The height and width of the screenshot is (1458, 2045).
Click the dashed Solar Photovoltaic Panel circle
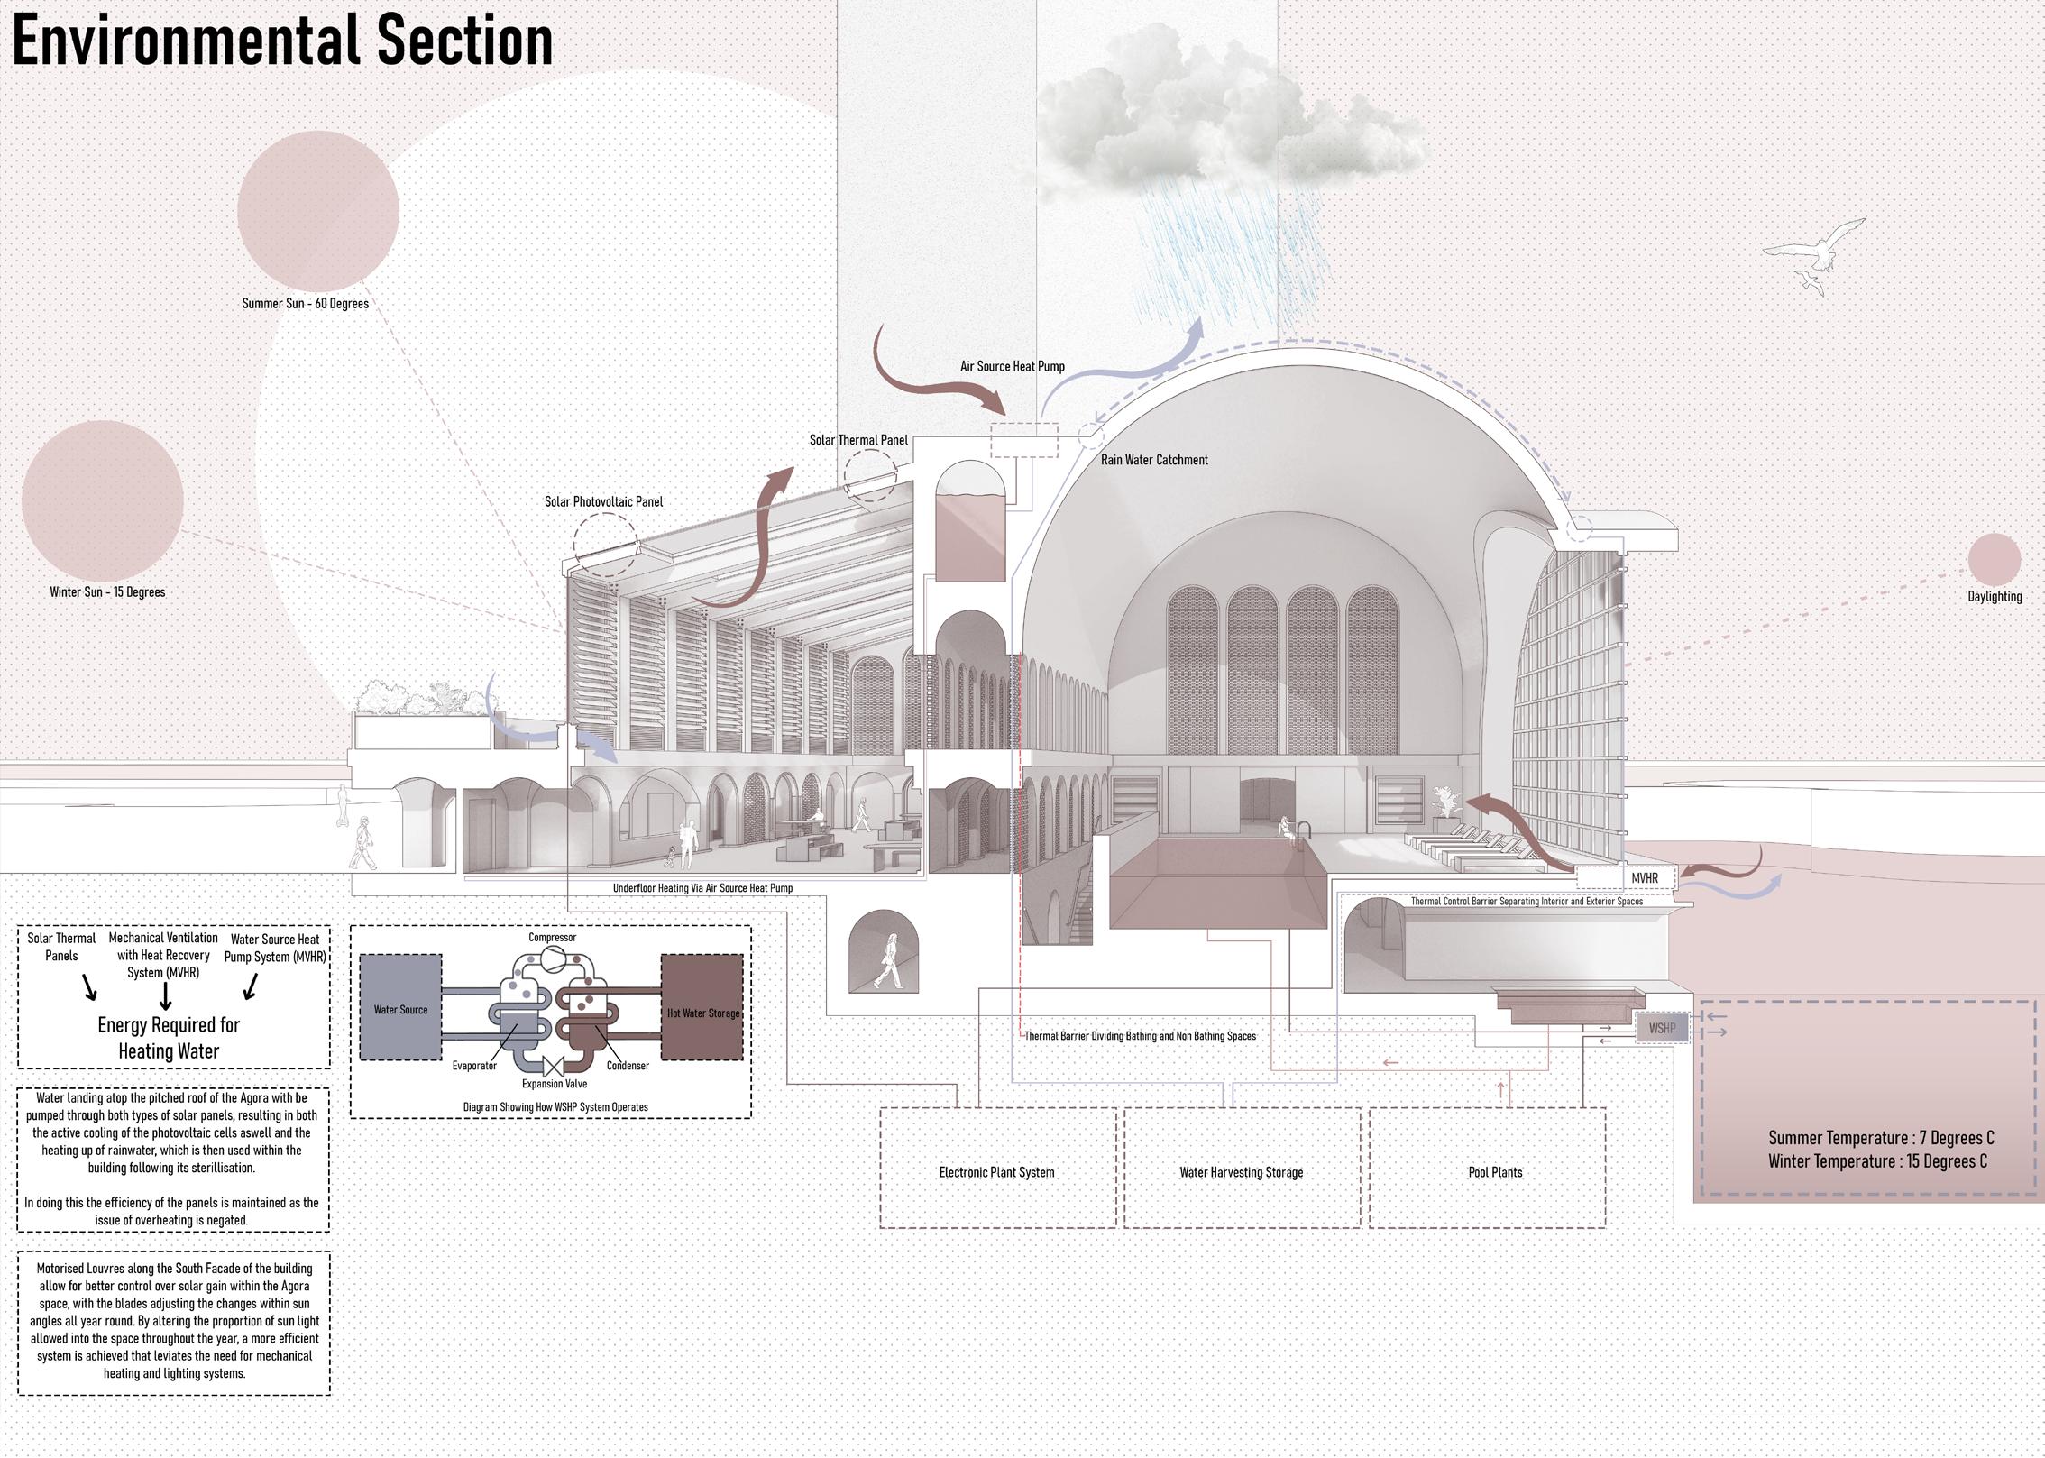coord(606,545)
